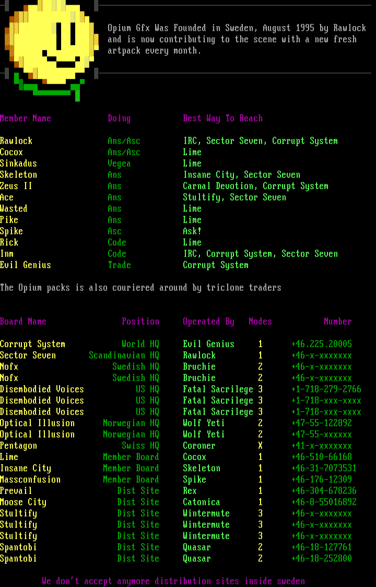Click the triclone traders courier notice line
Viewport: 376px width, 587px height.
pyautogui.click(x=140, y=288)
